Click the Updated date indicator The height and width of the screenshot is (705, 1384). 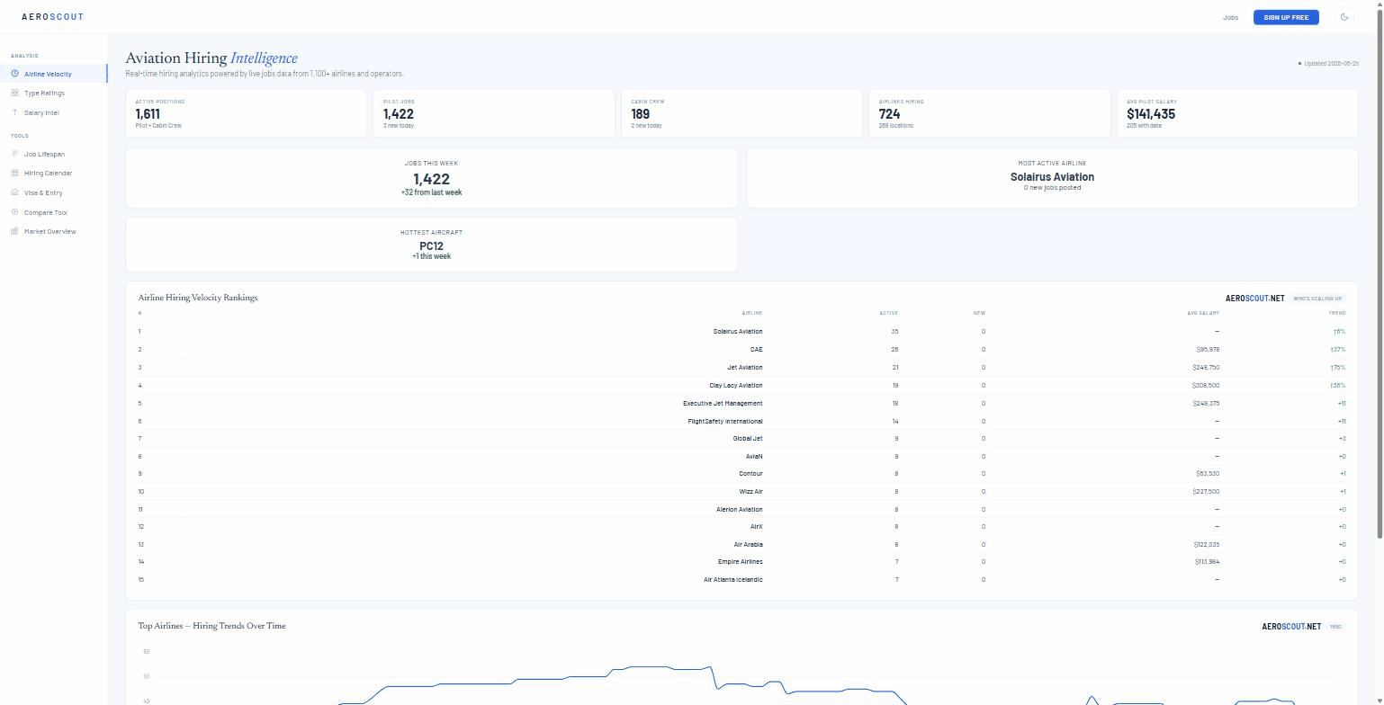(1328, 63)
